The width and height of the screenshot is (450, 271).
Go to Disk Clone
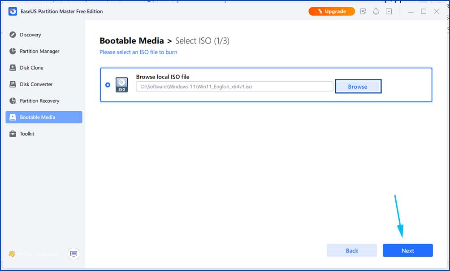[x=44, y=68]
